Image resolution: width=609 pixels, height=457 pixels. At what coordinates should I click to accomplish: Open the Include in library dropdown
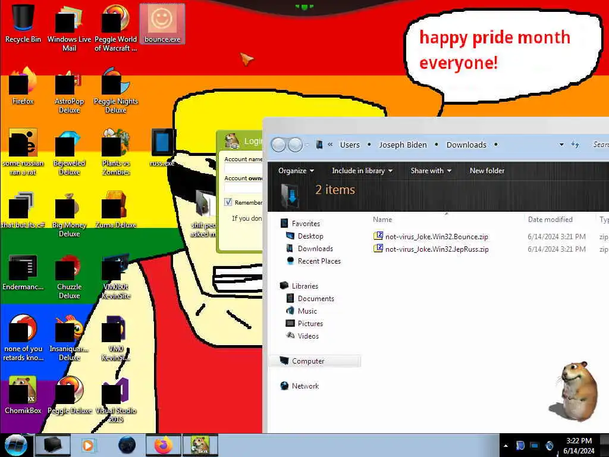[x=362, y=171]
